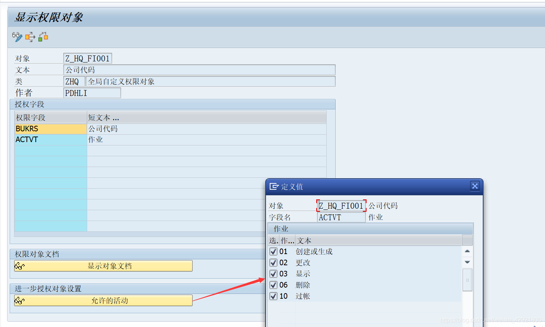545x327 pixels.
Task: Uncheck activity 10 过帐
Action: [x=273, y=296]
